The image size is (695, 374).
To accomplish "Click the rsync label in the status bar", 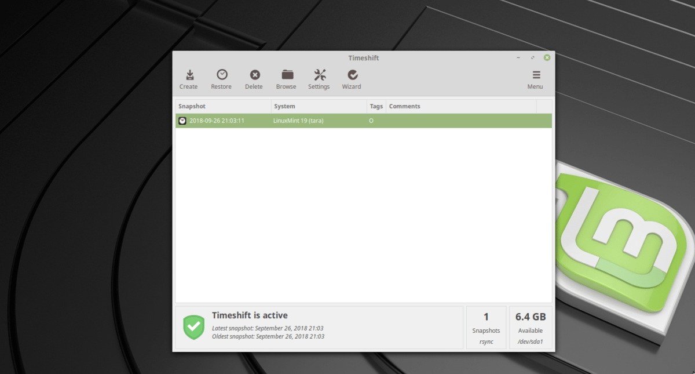I will (x=486, y=340).
